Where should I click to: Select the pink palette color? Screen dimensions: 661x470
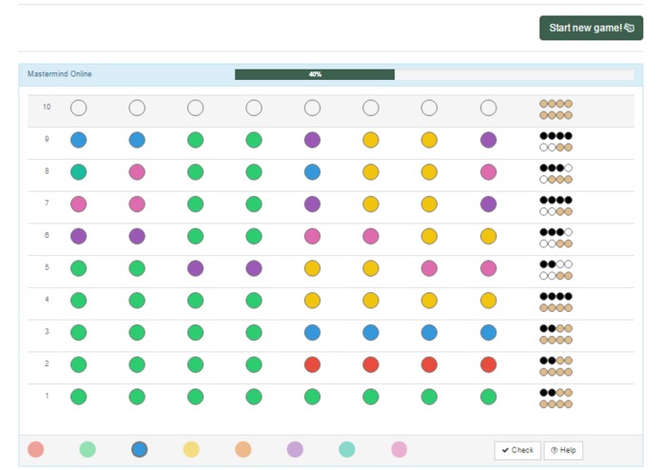[399, 449]
